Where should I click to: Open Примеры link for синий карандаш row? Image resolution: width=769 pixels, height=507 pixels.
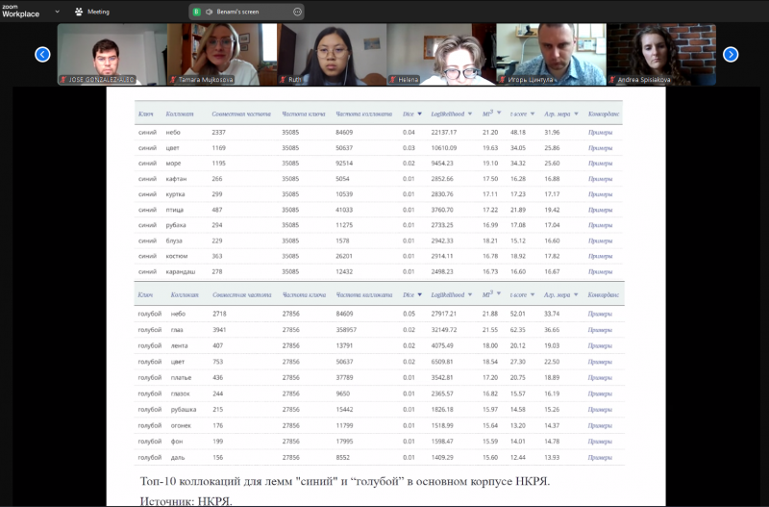[600, 272]
